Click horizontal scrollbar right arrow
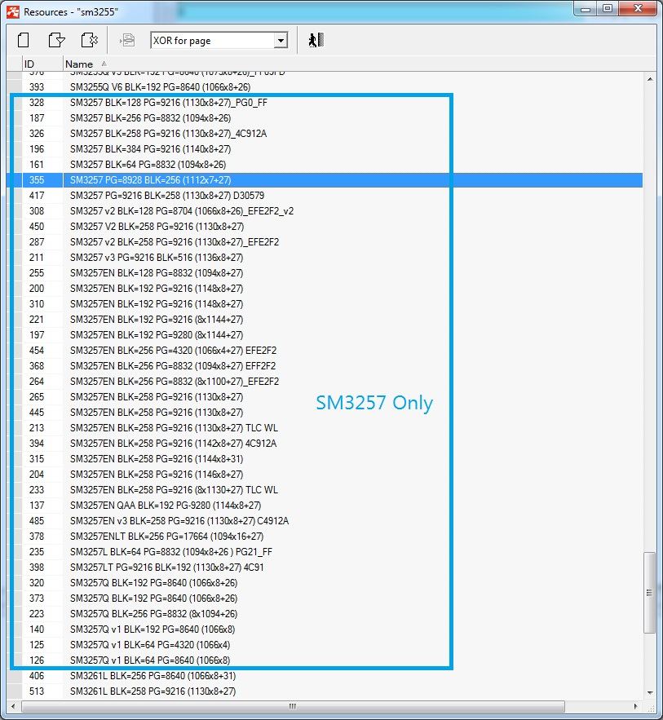The width and height of the screenshot is (663, 720). [635, 706]
